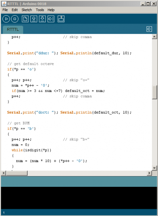Open the File menu
The image size is (158, 216).
point(5,10)
